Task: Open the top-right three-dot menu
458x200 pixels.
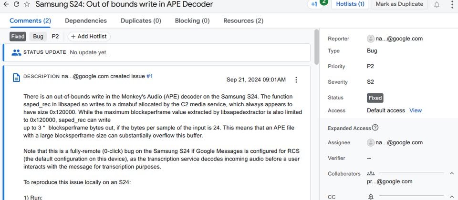Action: click(x=452, y=4)
